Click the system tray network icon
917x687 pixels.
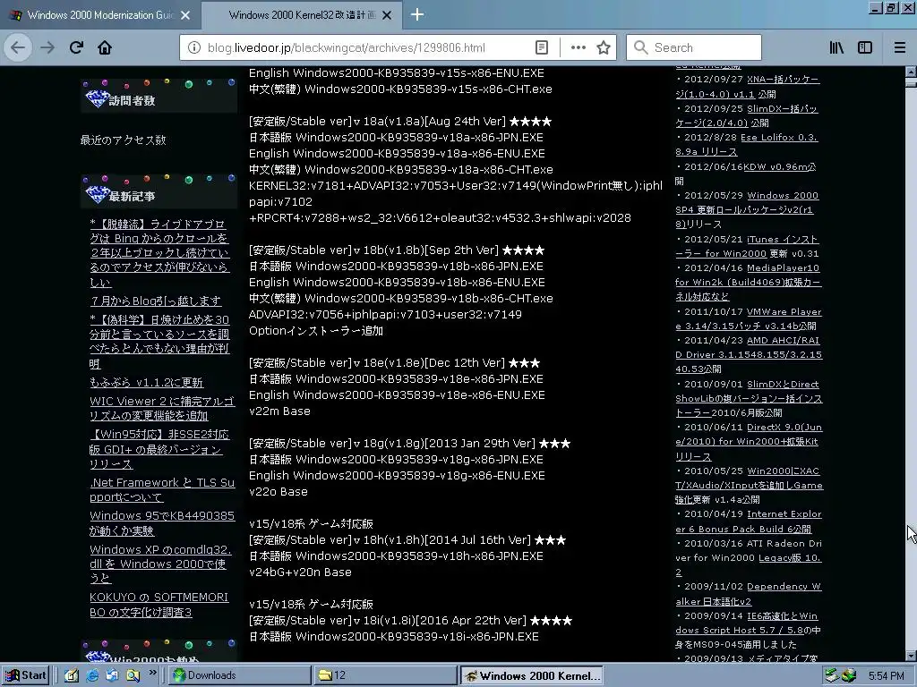click(x=832, y=675)
